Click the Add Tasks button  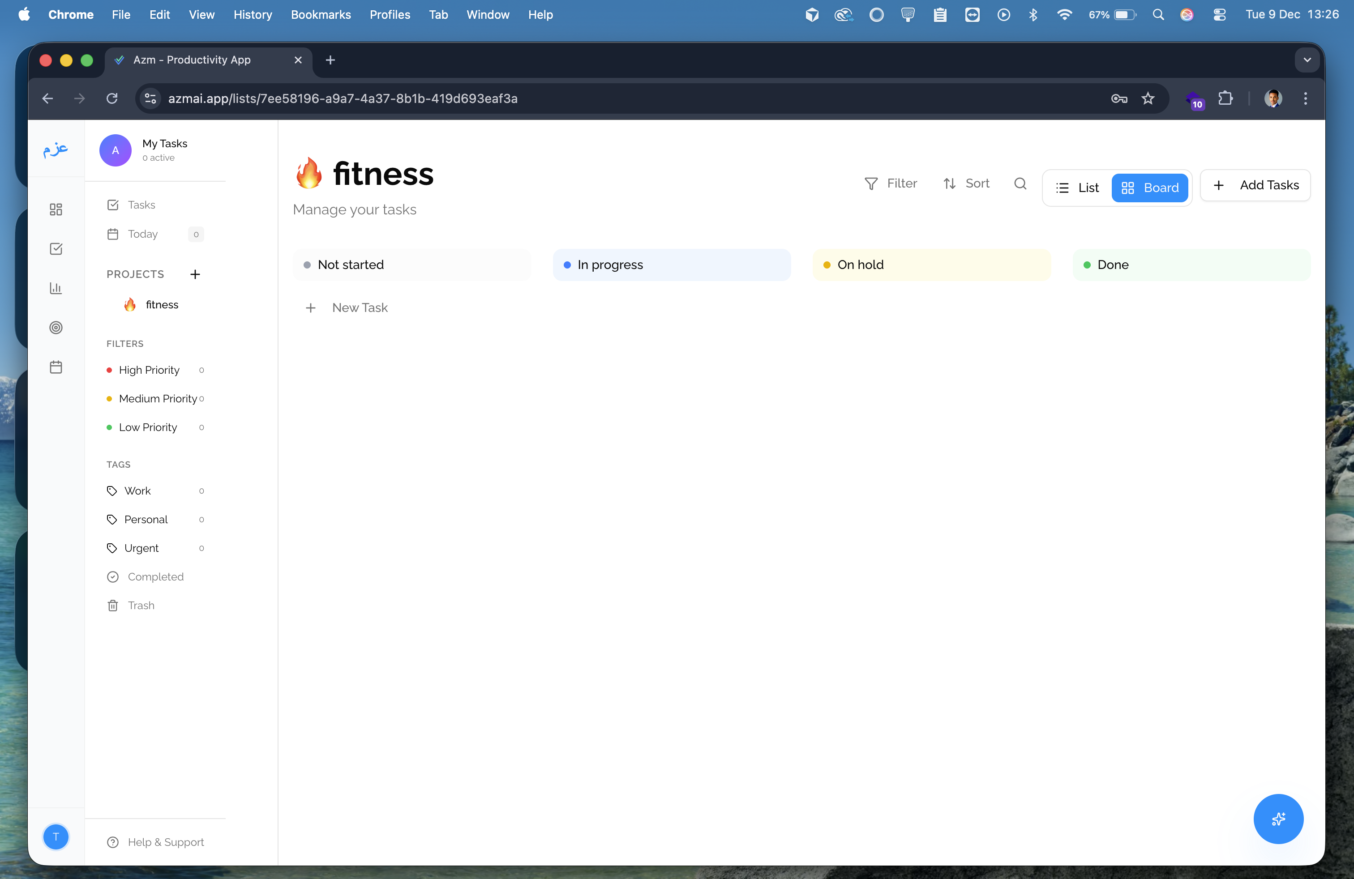[x=1255, y=185]
